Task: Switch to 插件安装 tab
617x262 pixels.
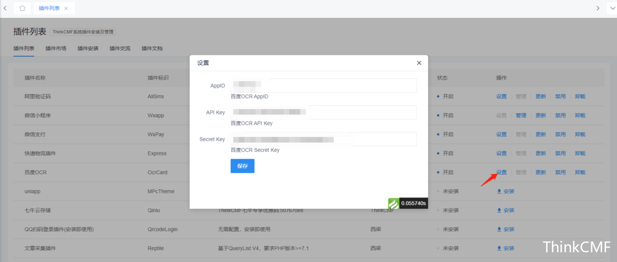Action: pos(88,49)
